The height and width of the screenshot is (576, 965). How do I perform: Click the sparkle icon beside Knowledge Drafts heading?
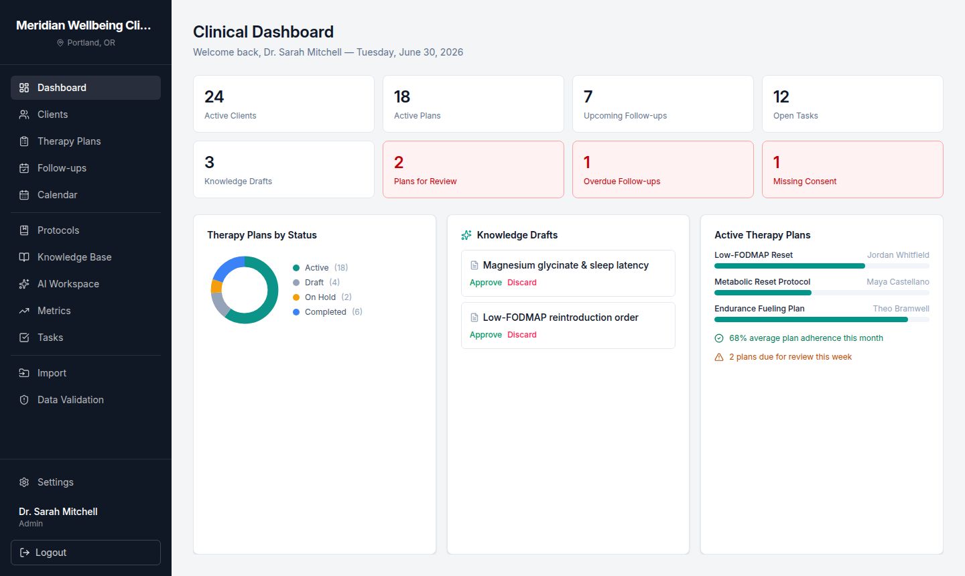coord(466,235)
